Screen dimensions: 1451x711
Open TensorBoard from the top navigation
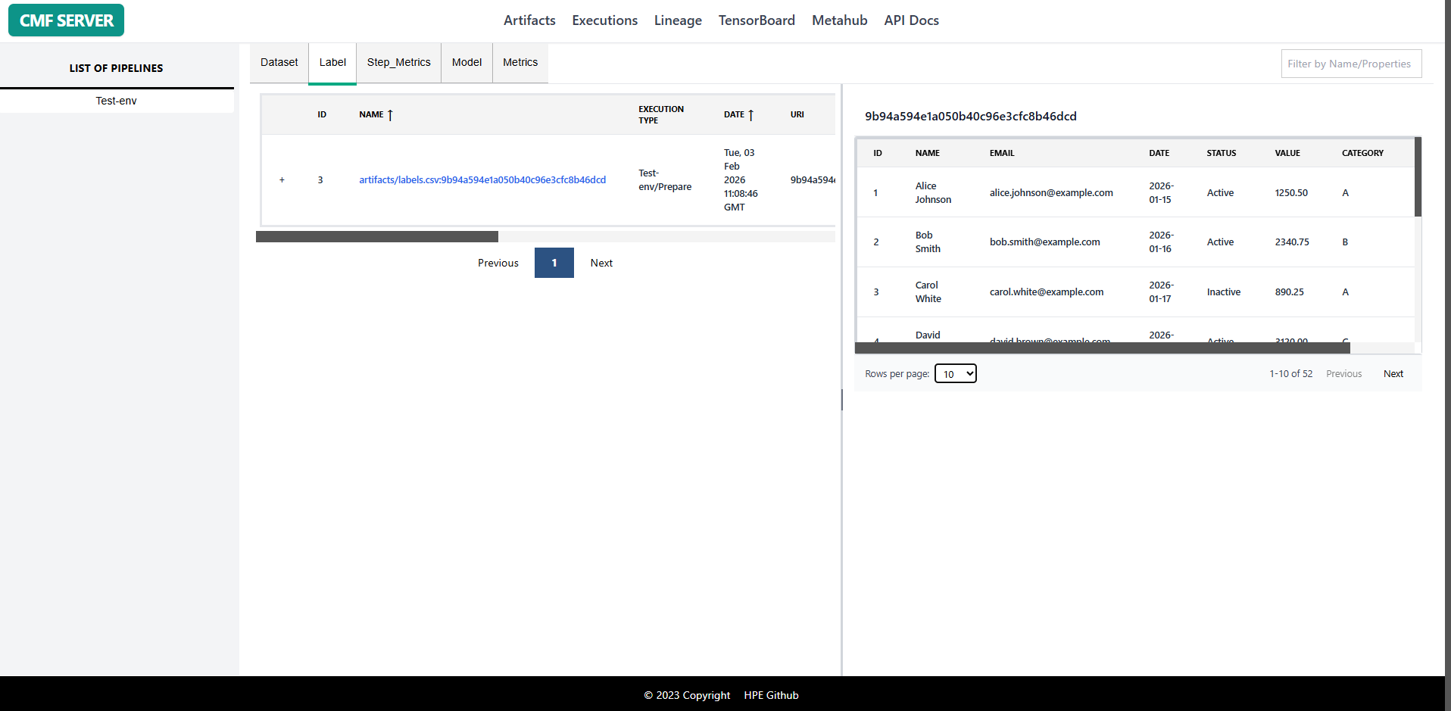pyautogui.click(x=757, y=20)
